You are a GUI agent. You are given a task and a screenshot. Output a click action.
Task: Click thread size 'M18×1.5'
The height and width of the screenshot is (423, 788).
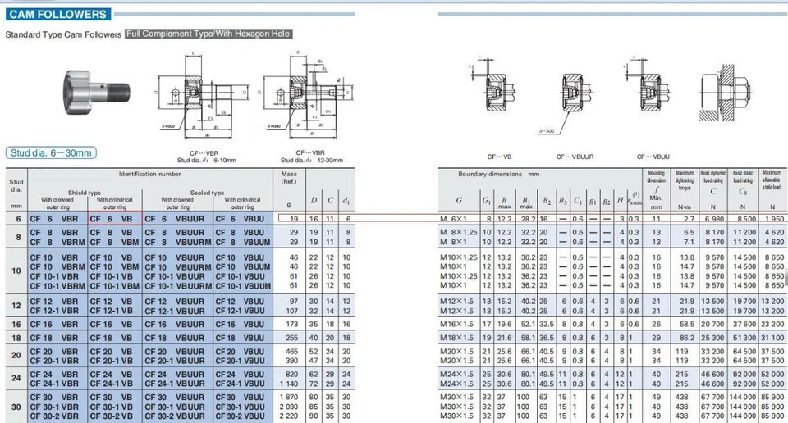point(457,339)
